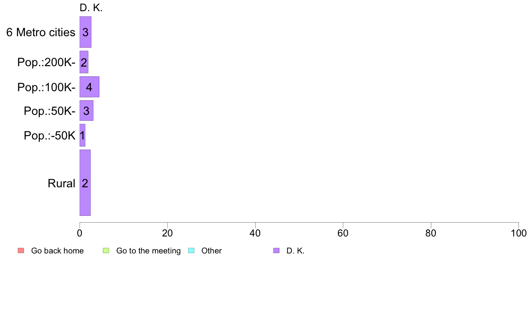Click the 6 Metro cities axis label

point(41,32)
